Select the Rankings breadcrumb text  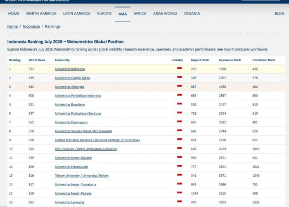[x=53, y=26]
